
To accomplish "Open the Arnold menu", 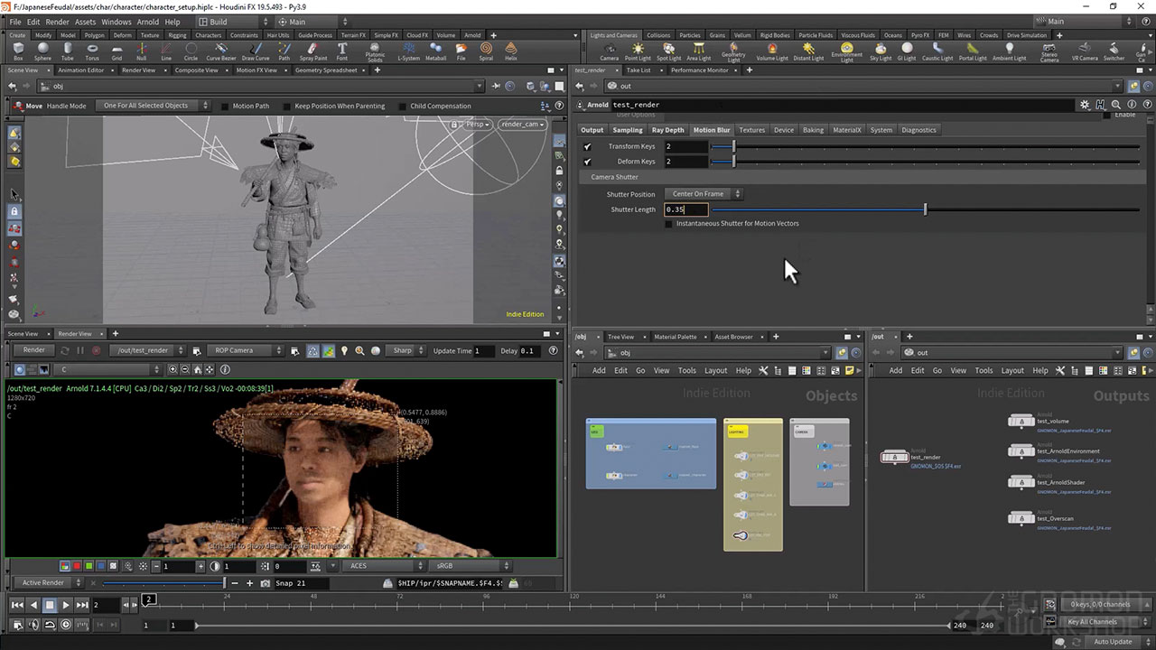I will pyautogui.click(x=147, y=22).
